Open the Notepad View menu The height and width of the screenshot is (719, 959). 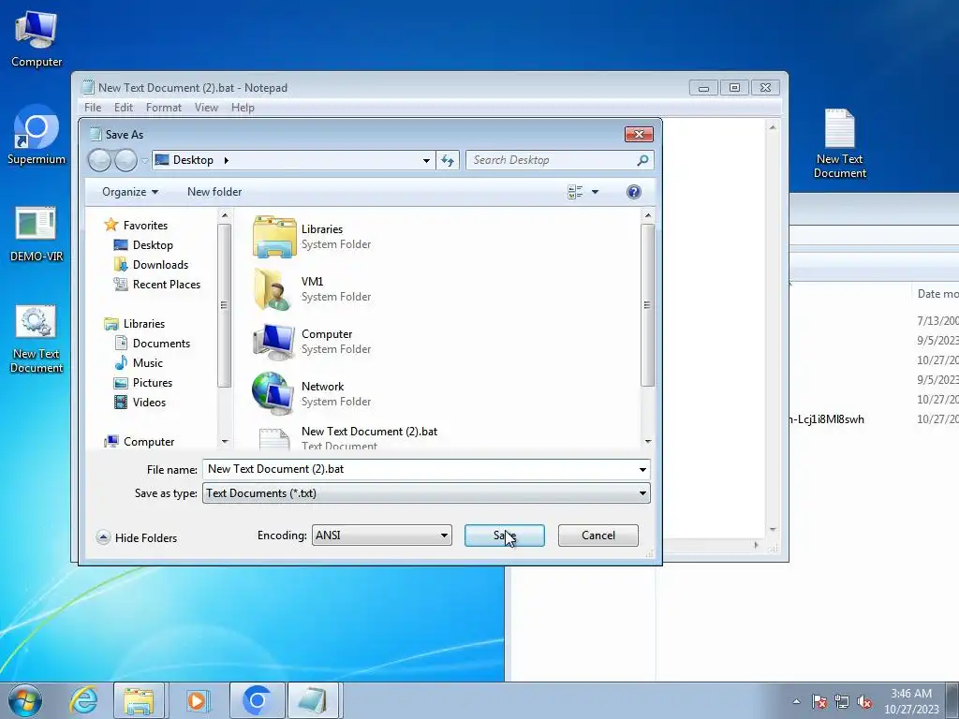[x=206, y=108]
